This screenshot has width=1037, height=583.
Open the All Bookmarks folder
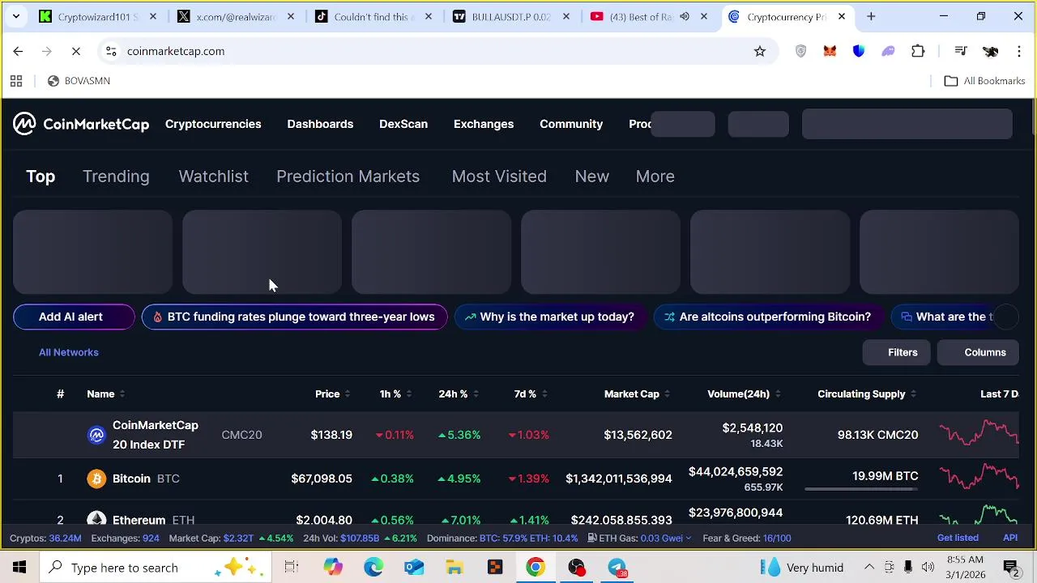tap(985, 81)
